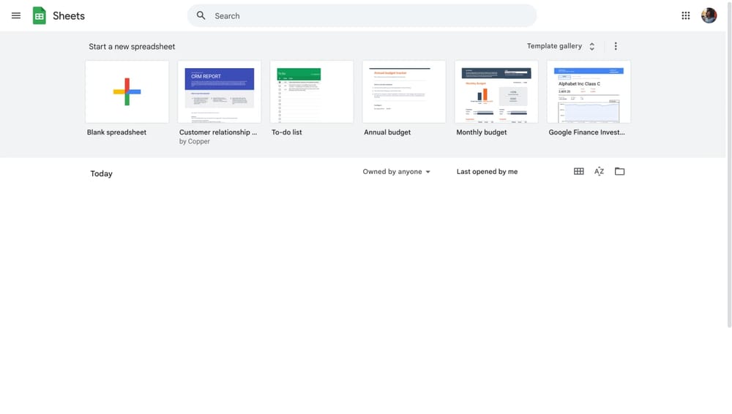Choose the Monthly budget template
732x414 pixels.
point(496,92)
